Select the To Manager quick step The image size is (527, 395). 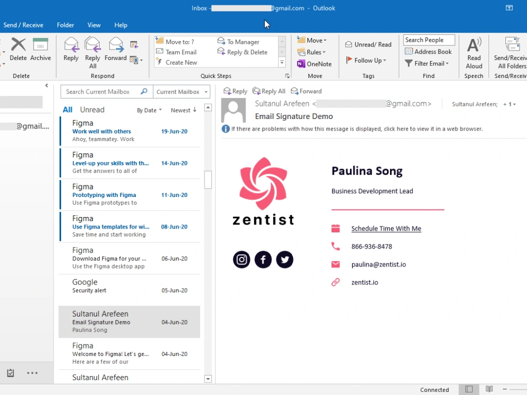click(x=239, y=42)
